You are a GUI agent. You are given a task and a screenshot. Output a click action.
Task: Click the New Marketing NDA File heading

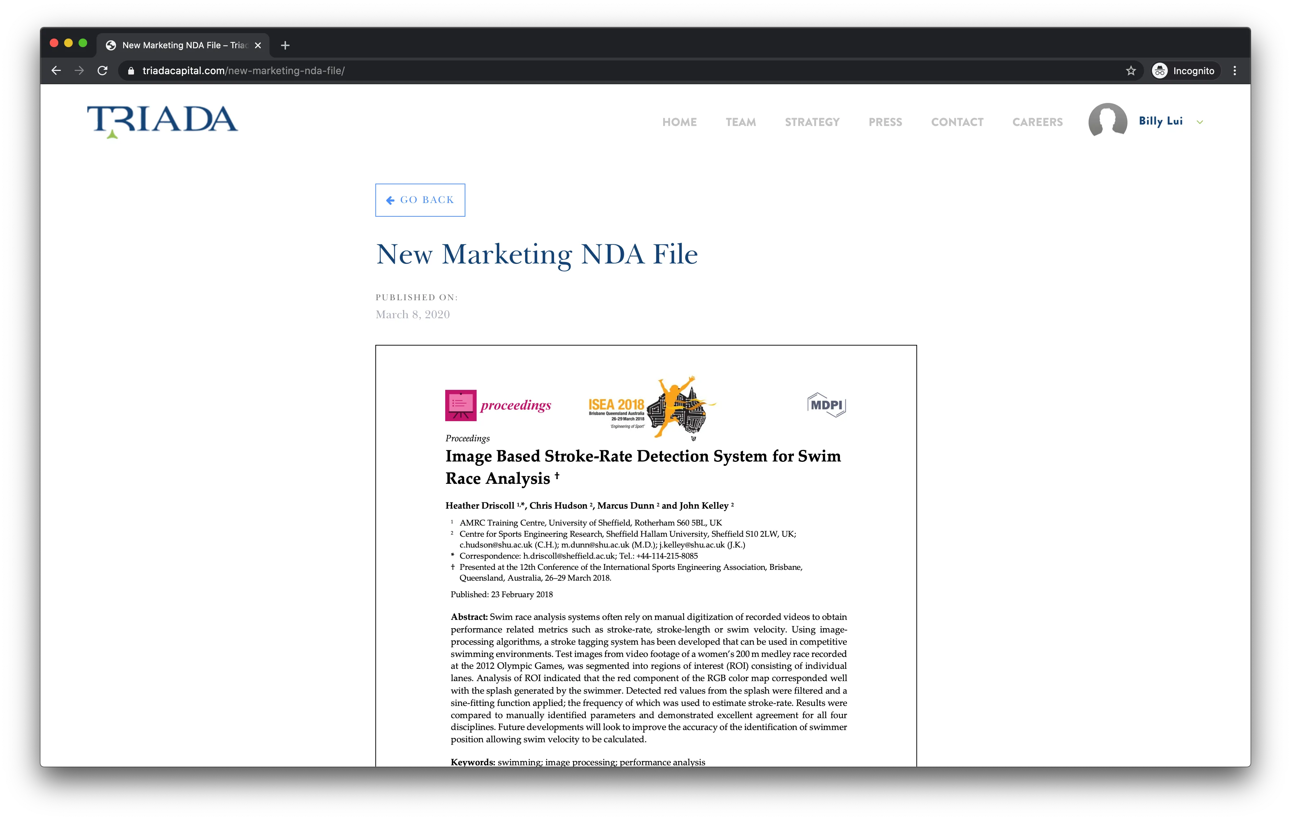point(537,254)
